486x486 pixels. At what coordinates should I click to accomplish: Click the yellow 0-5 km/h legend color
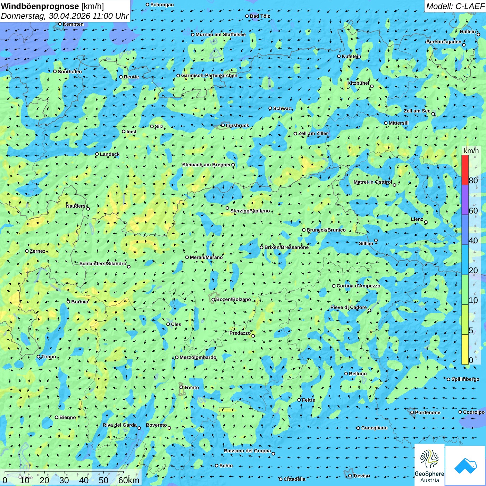(465, 350)
